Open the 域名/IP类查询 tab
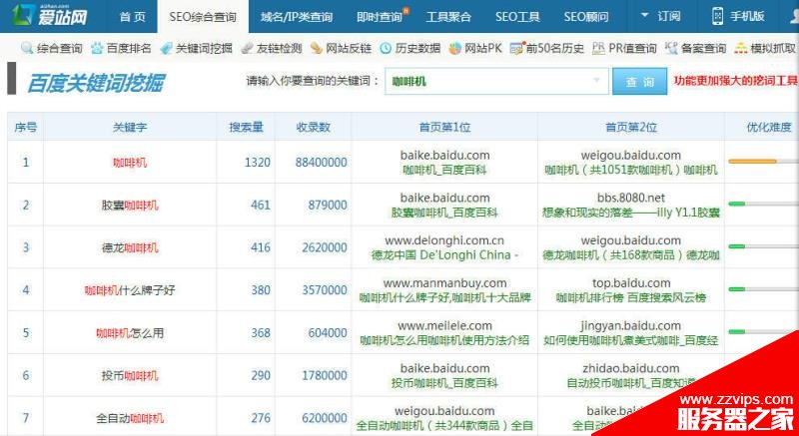The width and height of the screenshot is (799, 436). (x=296, y=17)
